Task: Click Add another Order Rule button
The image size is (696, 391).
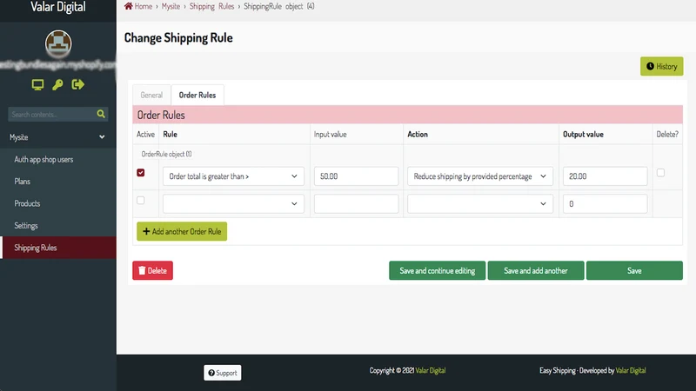Action: point(182,231)
